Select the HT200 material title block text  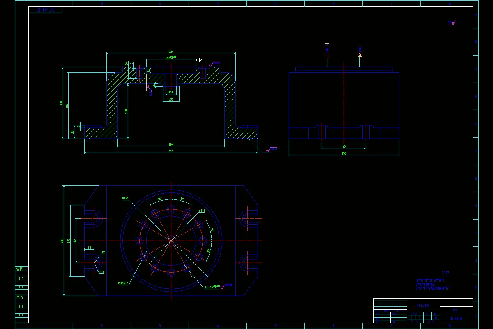tap(423, 306)
